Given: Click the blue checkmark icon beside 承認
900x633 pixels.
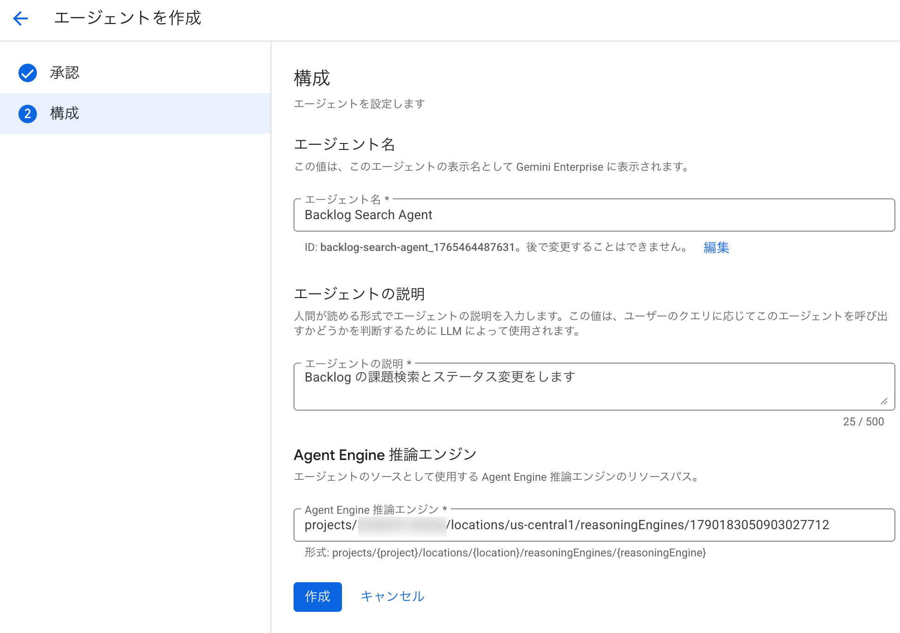Looking at the screenshot, I should 28,73.
